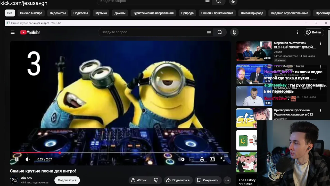Open Маргинал смотрит video thumbnail

click(x=254, y=51)
